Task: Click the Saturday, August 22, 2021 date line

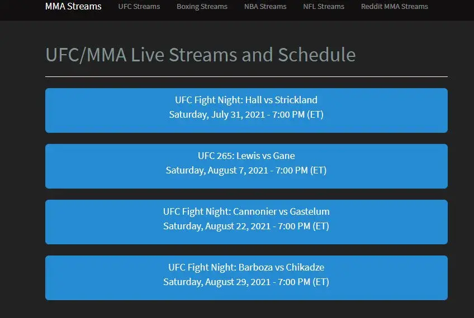Action: pyautogui.click(x=246, y=227)
